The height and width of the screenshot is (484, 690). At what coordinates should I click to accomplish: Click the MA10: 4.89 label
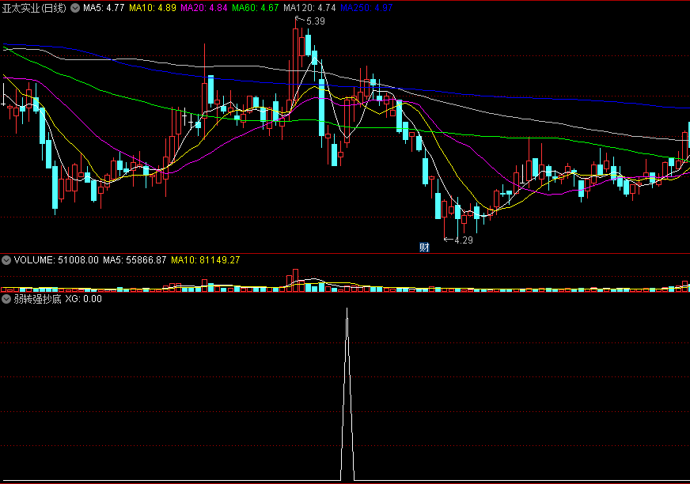153,8
